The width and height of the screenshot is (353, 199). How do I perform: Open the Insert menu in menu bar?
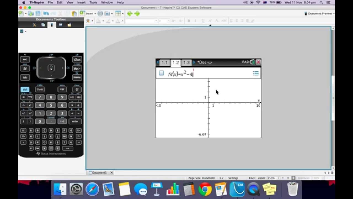[x=81, y=2]
